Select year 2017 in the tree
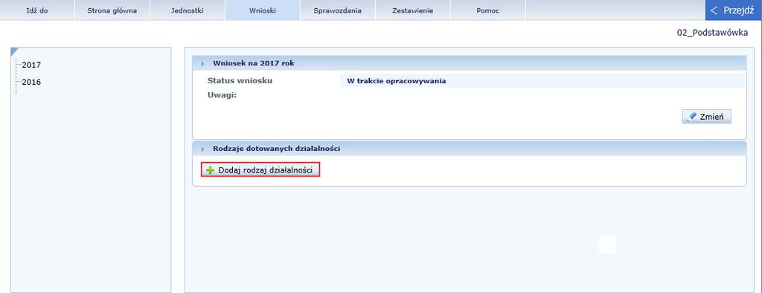 (x=31, y=65)
